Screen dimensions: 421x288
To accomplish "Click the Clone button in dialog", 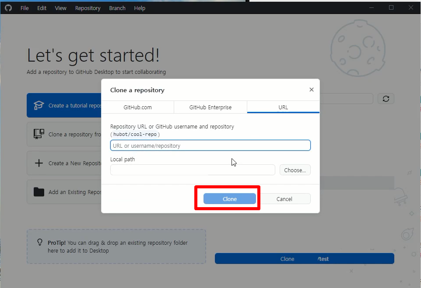I will click(x=230, y=199).
